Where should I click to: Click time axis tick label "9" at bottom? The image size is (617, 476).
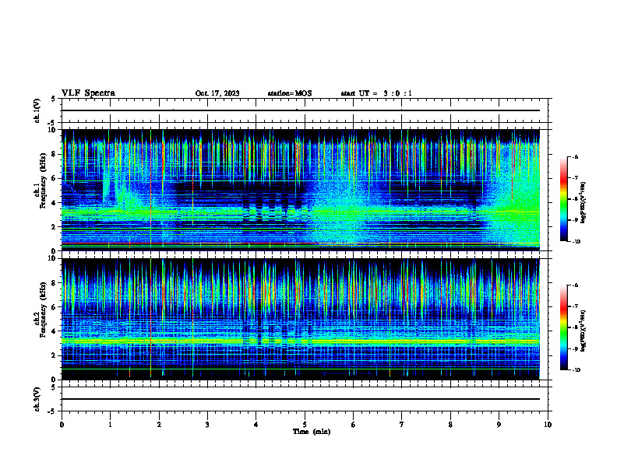tap(499, 425)
